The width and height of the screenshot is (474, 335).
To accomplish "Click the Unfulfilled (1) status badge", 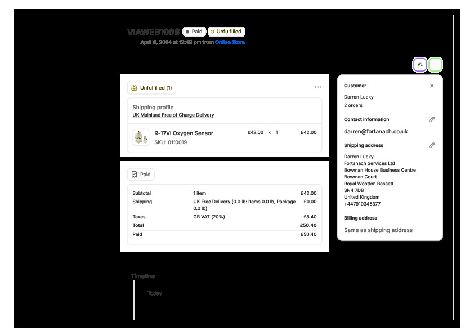I will coord(152,88).
